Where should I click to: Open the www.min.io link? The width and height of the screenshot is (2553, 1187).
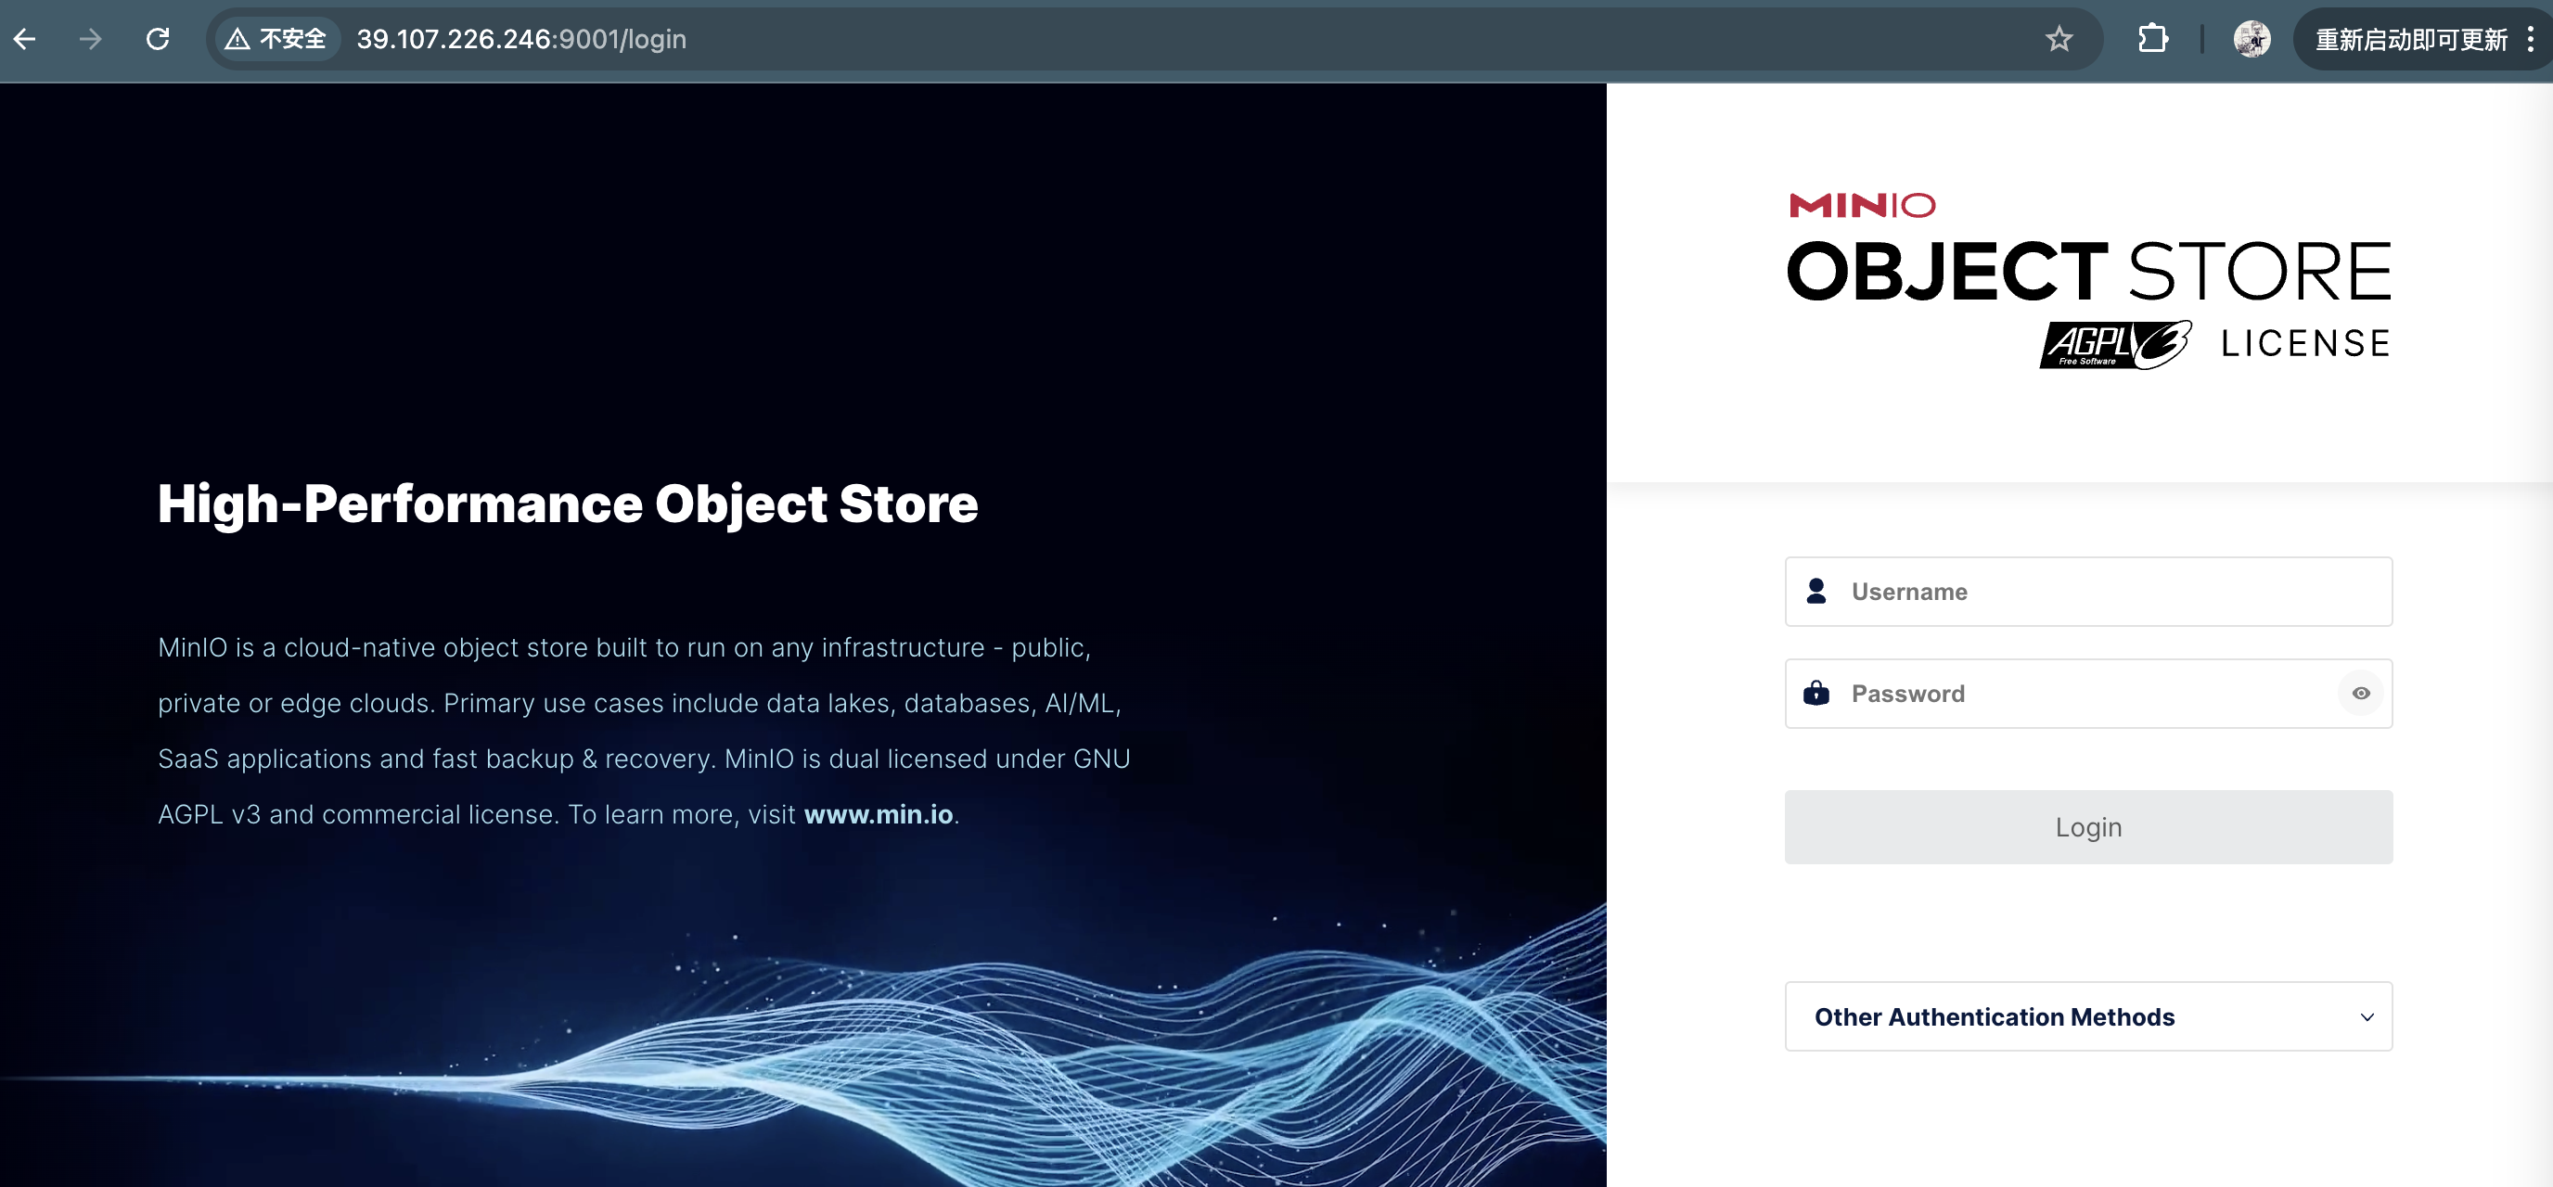[x=879, y=814]
